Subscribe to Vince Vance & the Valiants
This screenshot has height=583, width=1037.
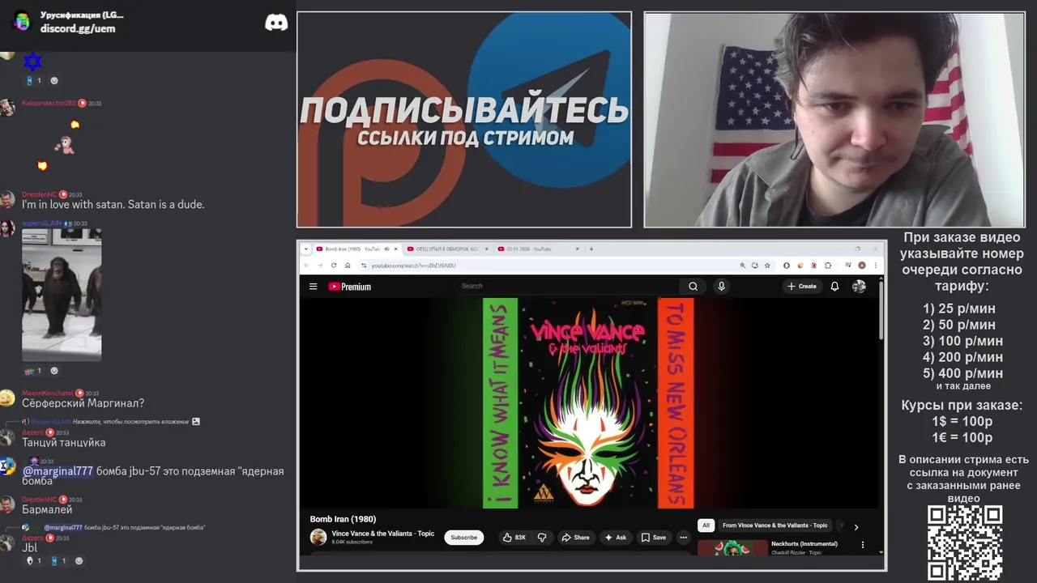(464, 537)
